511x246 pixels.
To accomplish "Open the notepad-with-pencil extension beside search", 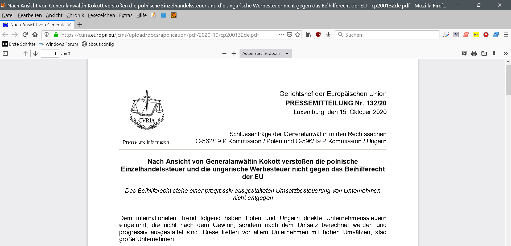I will coord(446,35).
